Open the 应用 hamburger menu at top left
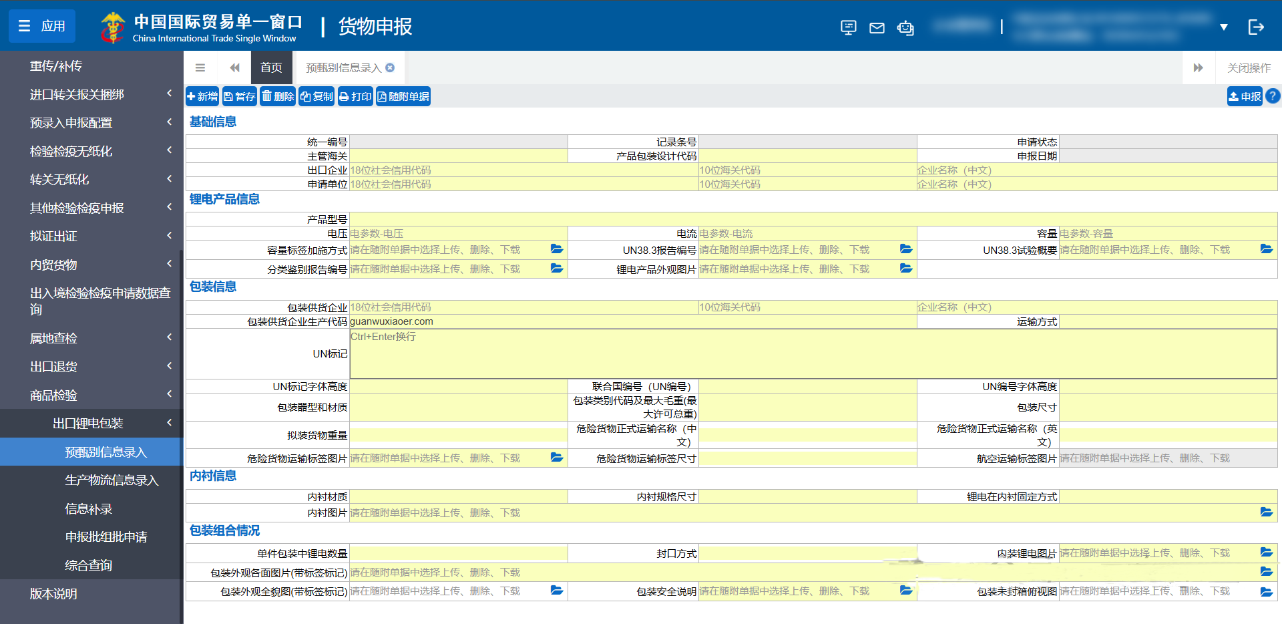This screenshot has width=1282, height=624. pos(41,25)
